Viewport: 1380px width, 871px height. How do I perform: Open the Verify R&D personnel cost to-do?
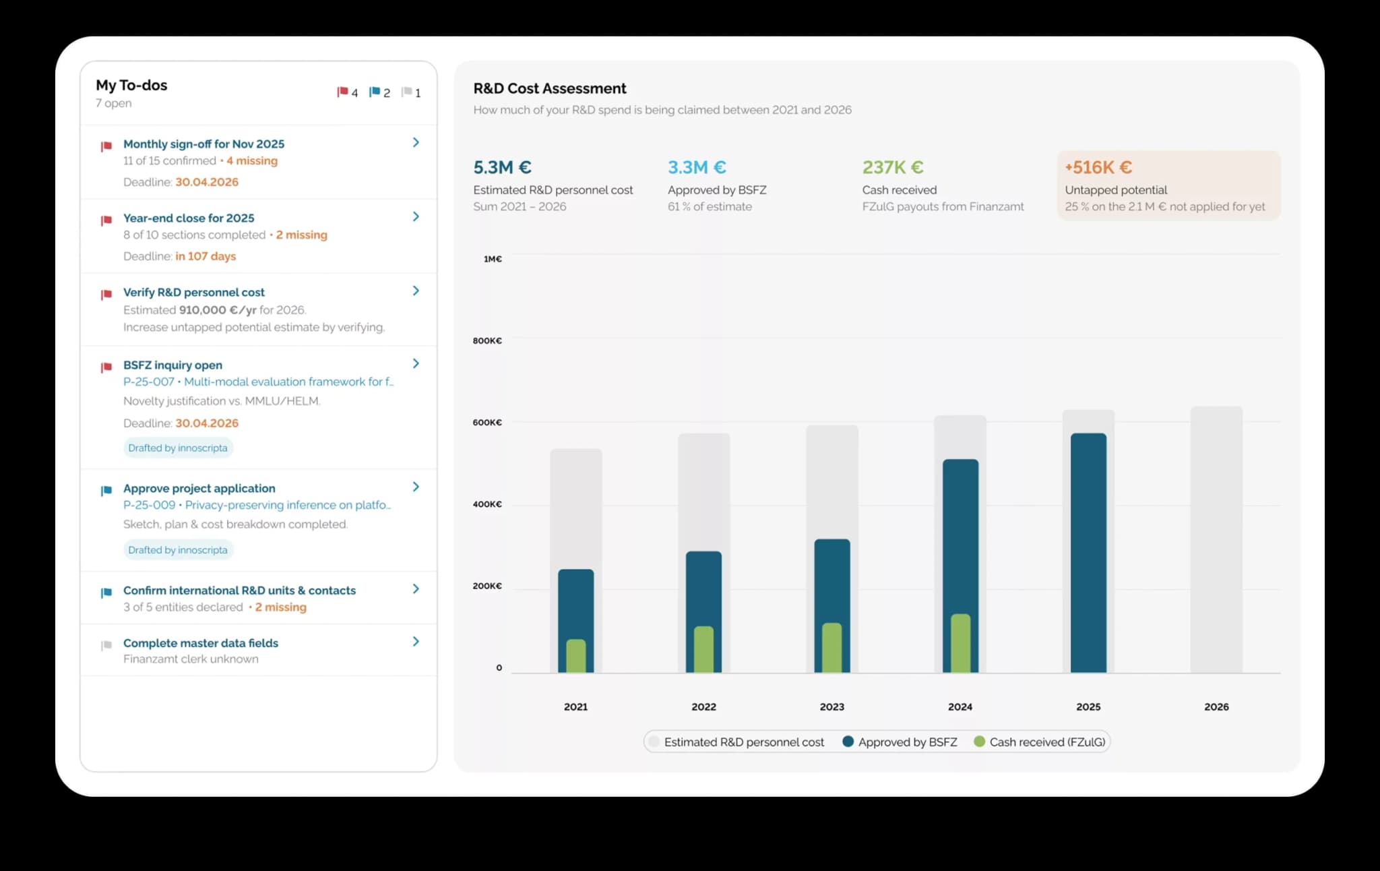tap(259, 309)
